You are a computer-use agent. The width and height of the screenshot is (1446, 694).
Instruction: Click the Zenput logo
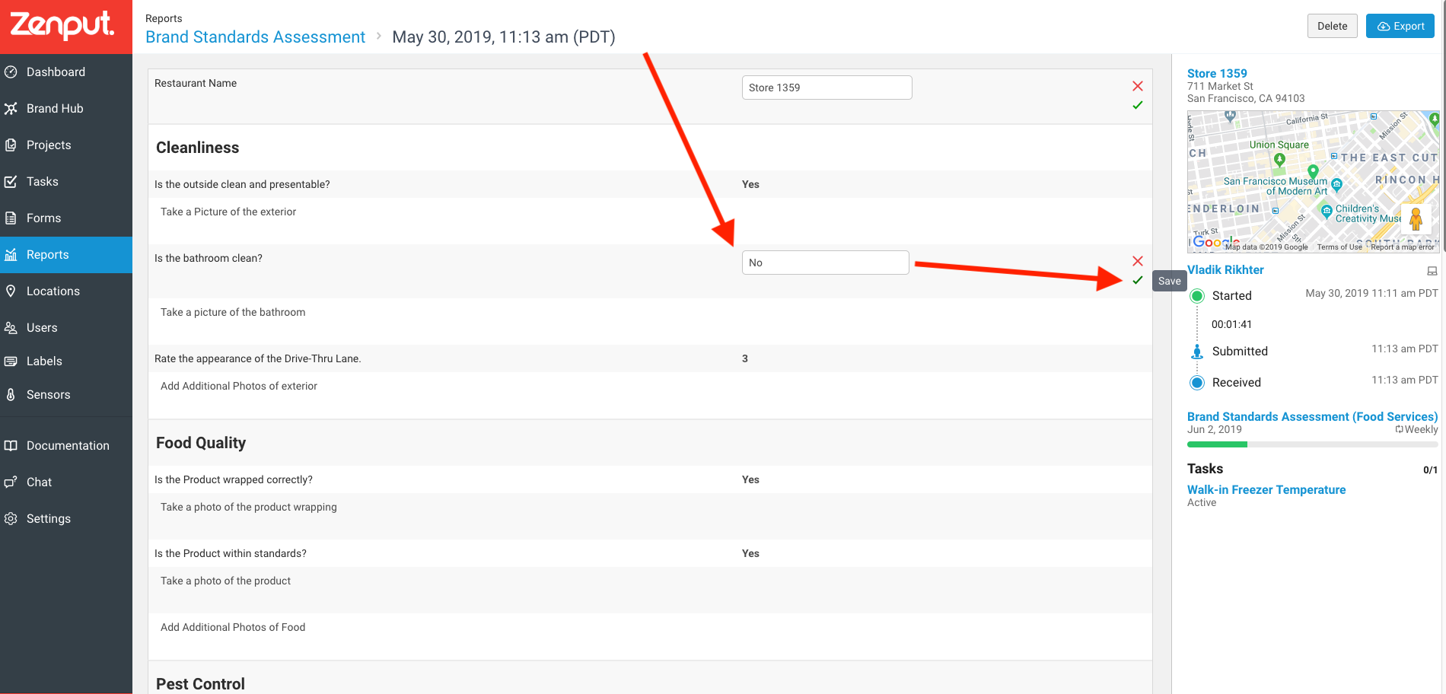coord(62,25)
